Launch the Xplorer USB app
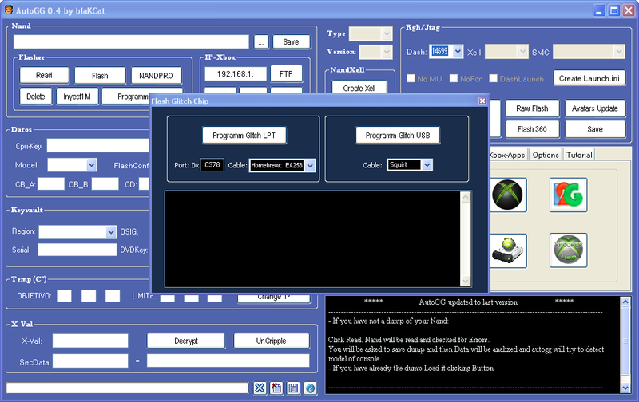Screen dimensions: 639x402 (568, 250)
